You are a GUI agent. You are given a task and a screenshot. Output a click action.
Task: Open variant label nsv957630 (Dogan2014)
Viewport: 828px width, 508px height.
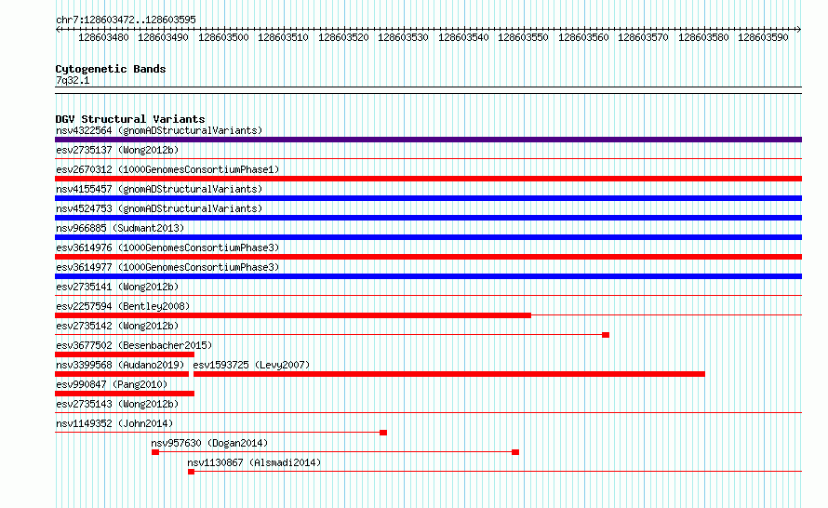coord(209,443)
